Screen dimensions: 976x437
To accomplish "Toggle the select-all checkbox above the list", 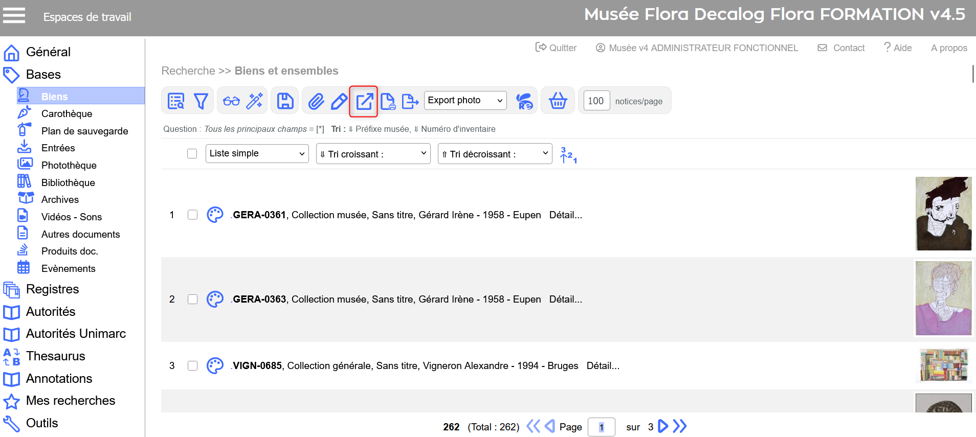I will [x=192, y=154].
